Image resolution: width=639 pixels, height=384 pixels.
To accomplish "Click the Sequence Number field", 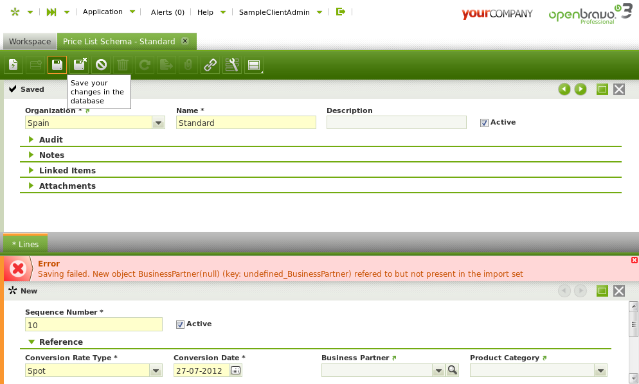I will coord(94,324).
